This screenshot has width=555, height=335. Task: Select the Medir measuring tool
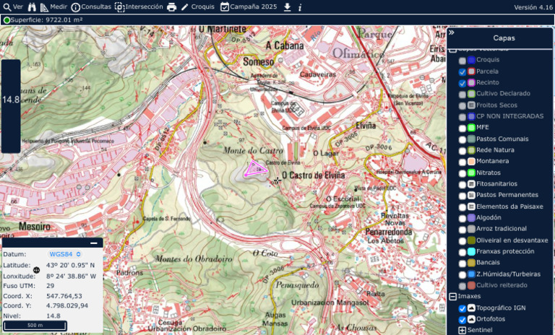click(x=53, y=6)
